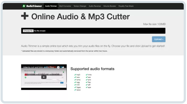The height and width of the screenshot is (104, 187).
Task: Click the temporary folder storage note
Action: point(64,51)
